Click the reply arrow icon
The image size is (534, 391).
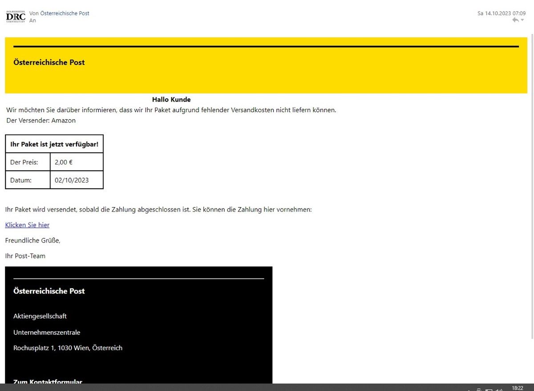tap(515, 20)
